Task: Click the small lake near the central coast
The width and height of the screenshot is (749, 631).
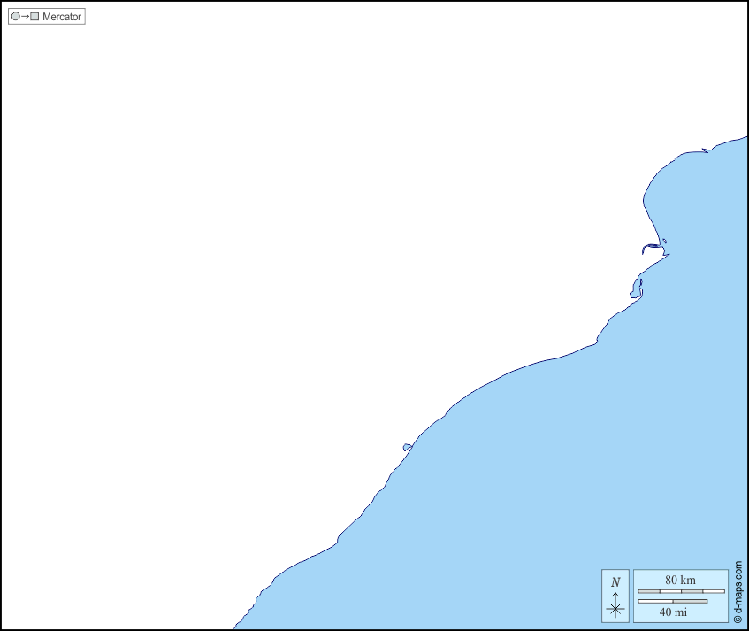Action: [x=407, y=448]
